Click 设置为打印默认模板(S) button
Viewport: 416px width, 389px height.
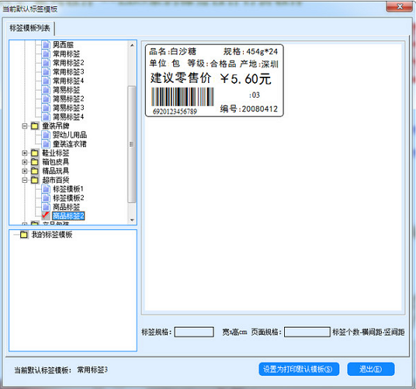point(299,369)
